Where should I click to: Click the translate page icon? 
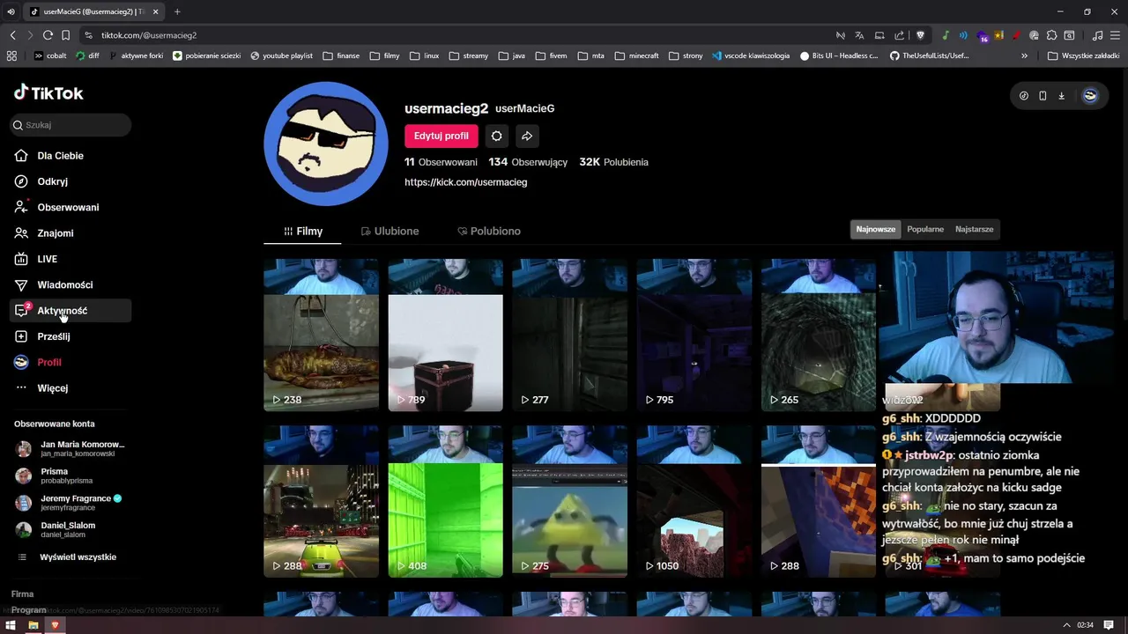pos(859,35)
